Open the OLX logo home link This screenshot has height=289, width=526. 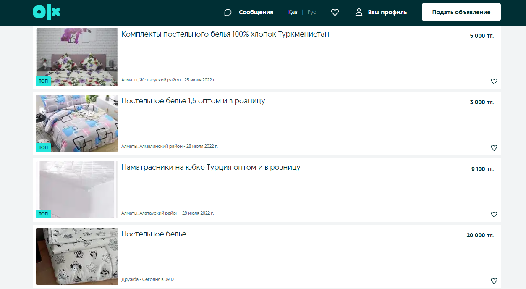pos(46,12)
